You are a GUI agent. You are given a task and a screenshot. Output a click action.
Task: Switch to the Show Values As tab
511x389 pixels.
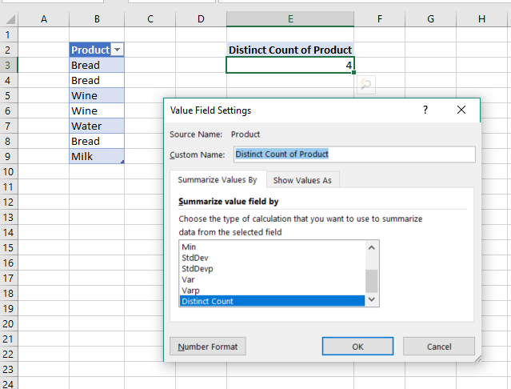coord(302,180)
